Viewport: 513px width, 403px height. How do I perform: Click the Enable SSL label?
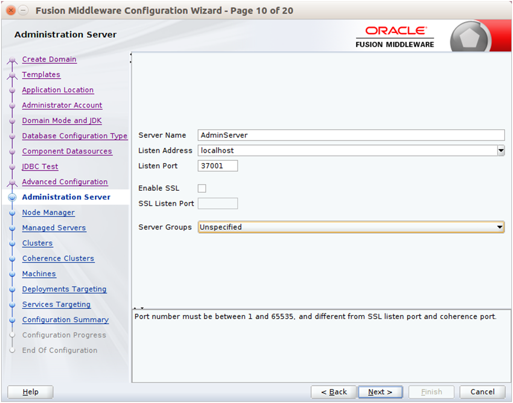point(159,189)
